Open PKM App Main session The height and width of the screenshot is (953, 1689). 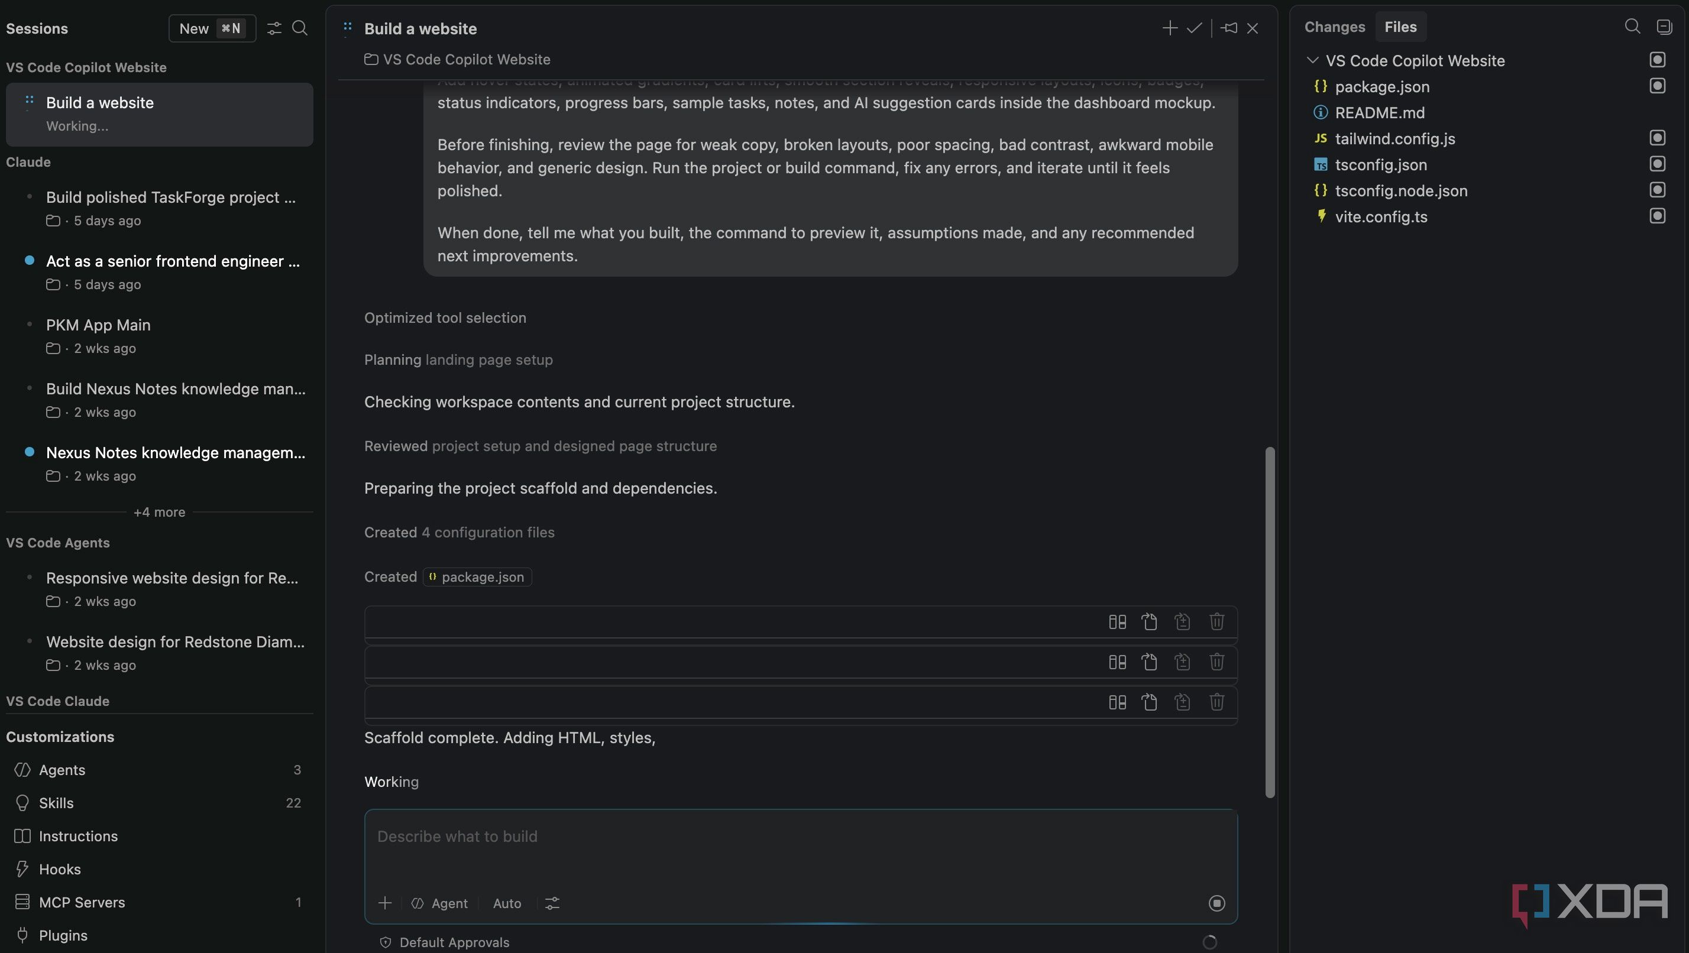click(x=159, y=336)
